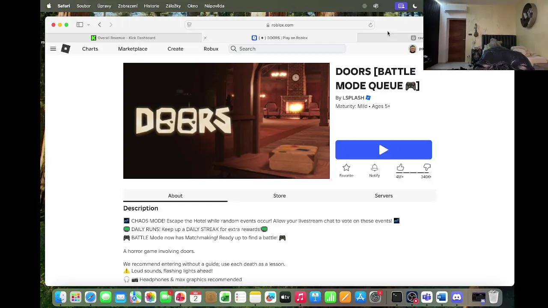Open System Settings from the dock
The image size is (548, 308).
(x=375, y=297)
